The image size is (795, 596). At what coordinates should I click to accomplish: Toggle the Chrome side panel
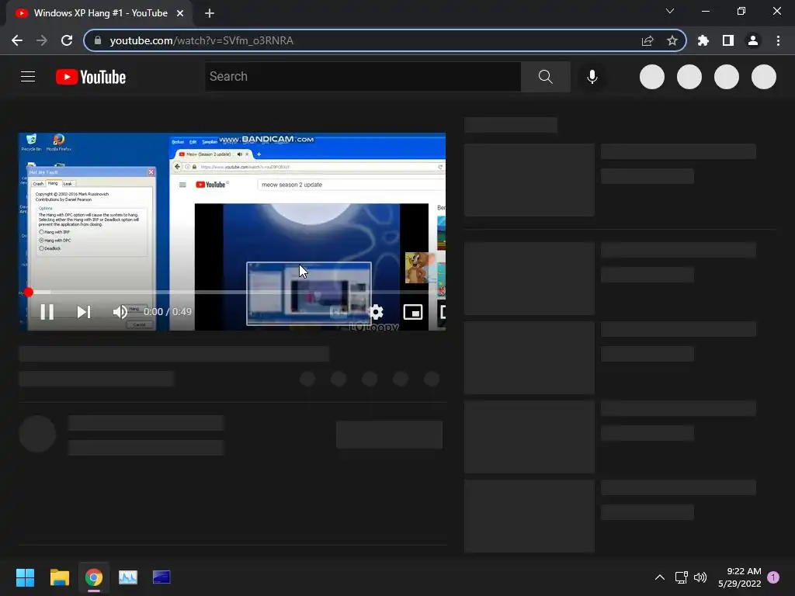(x=727, y=40)
